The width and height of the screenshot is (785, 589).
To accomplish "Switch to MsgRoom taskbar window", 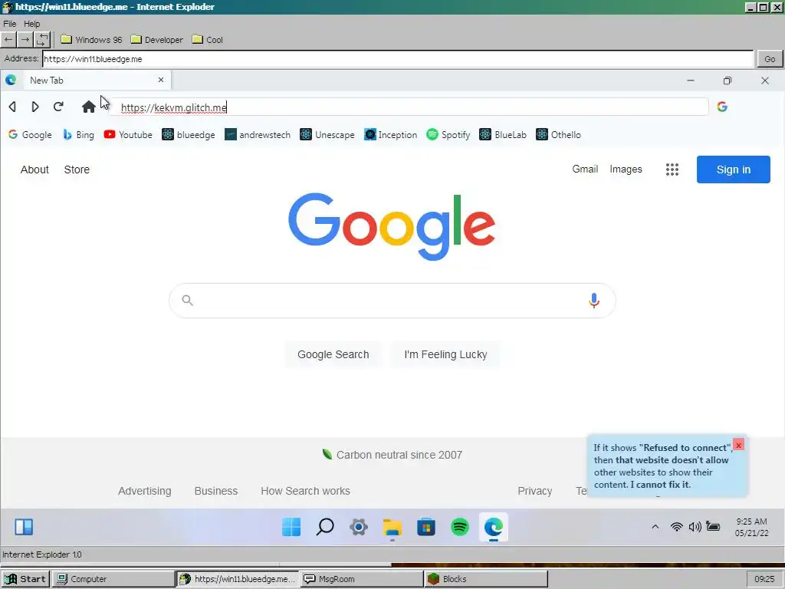I will [362, 579].
